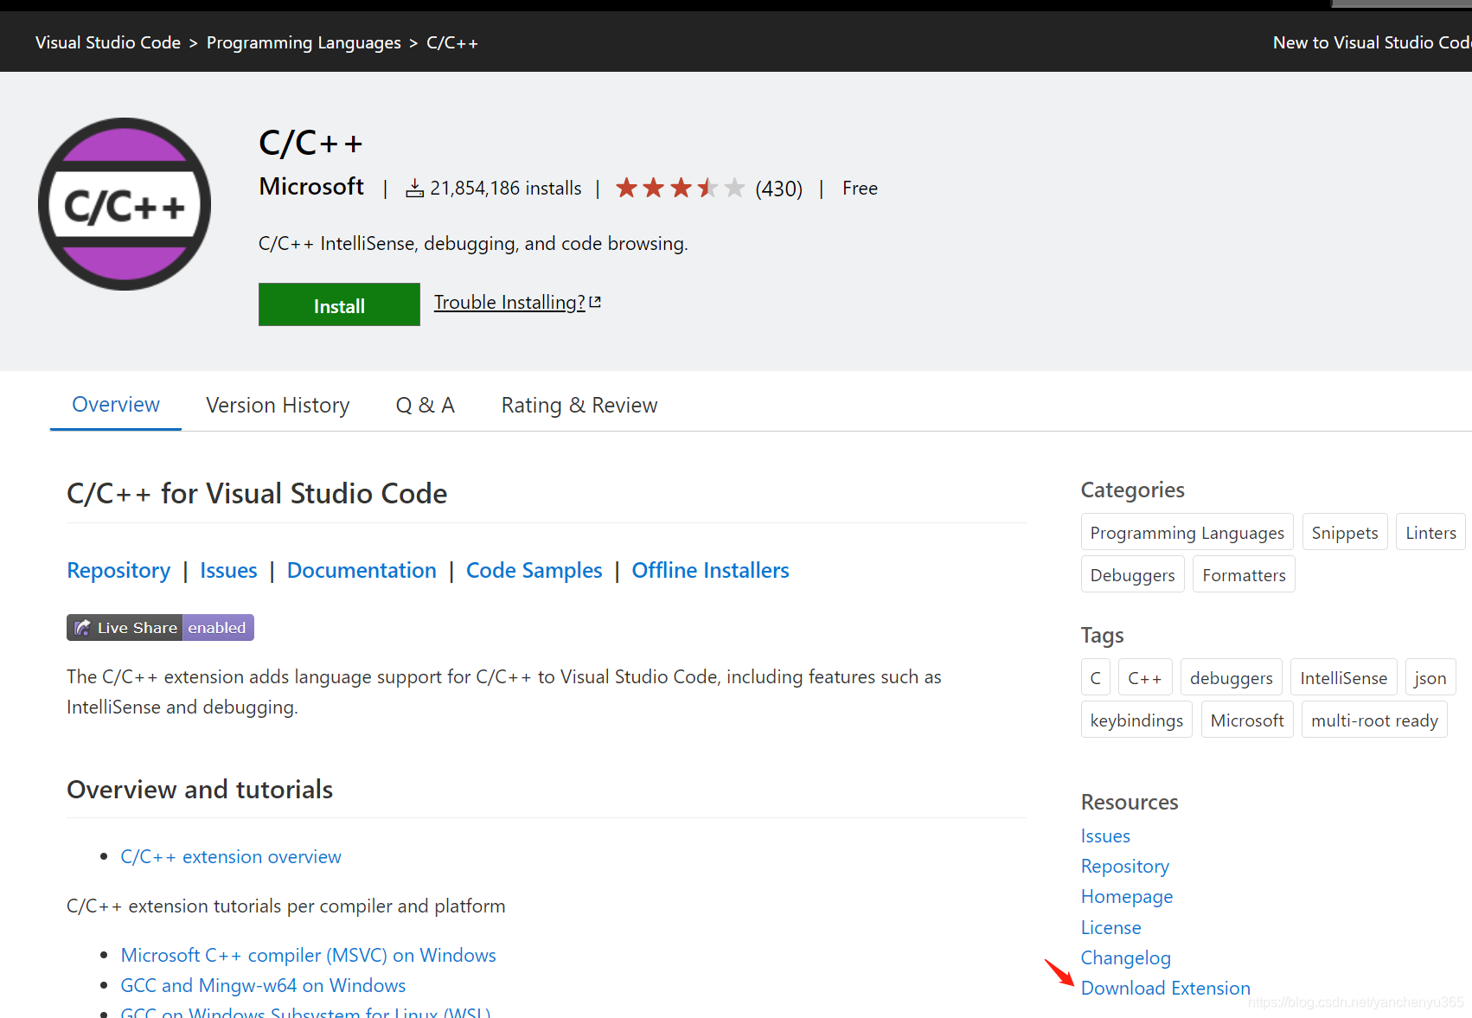
Task: Open Microsoft C++ compiler (MSVC) on Windows
Action: tap(308, 955)
